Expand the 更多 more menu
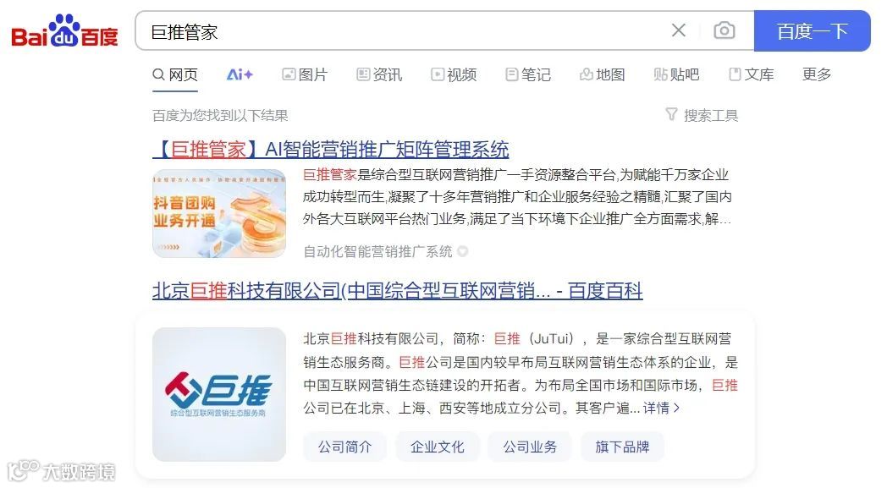The image size is (887, 488). point(817,74)
